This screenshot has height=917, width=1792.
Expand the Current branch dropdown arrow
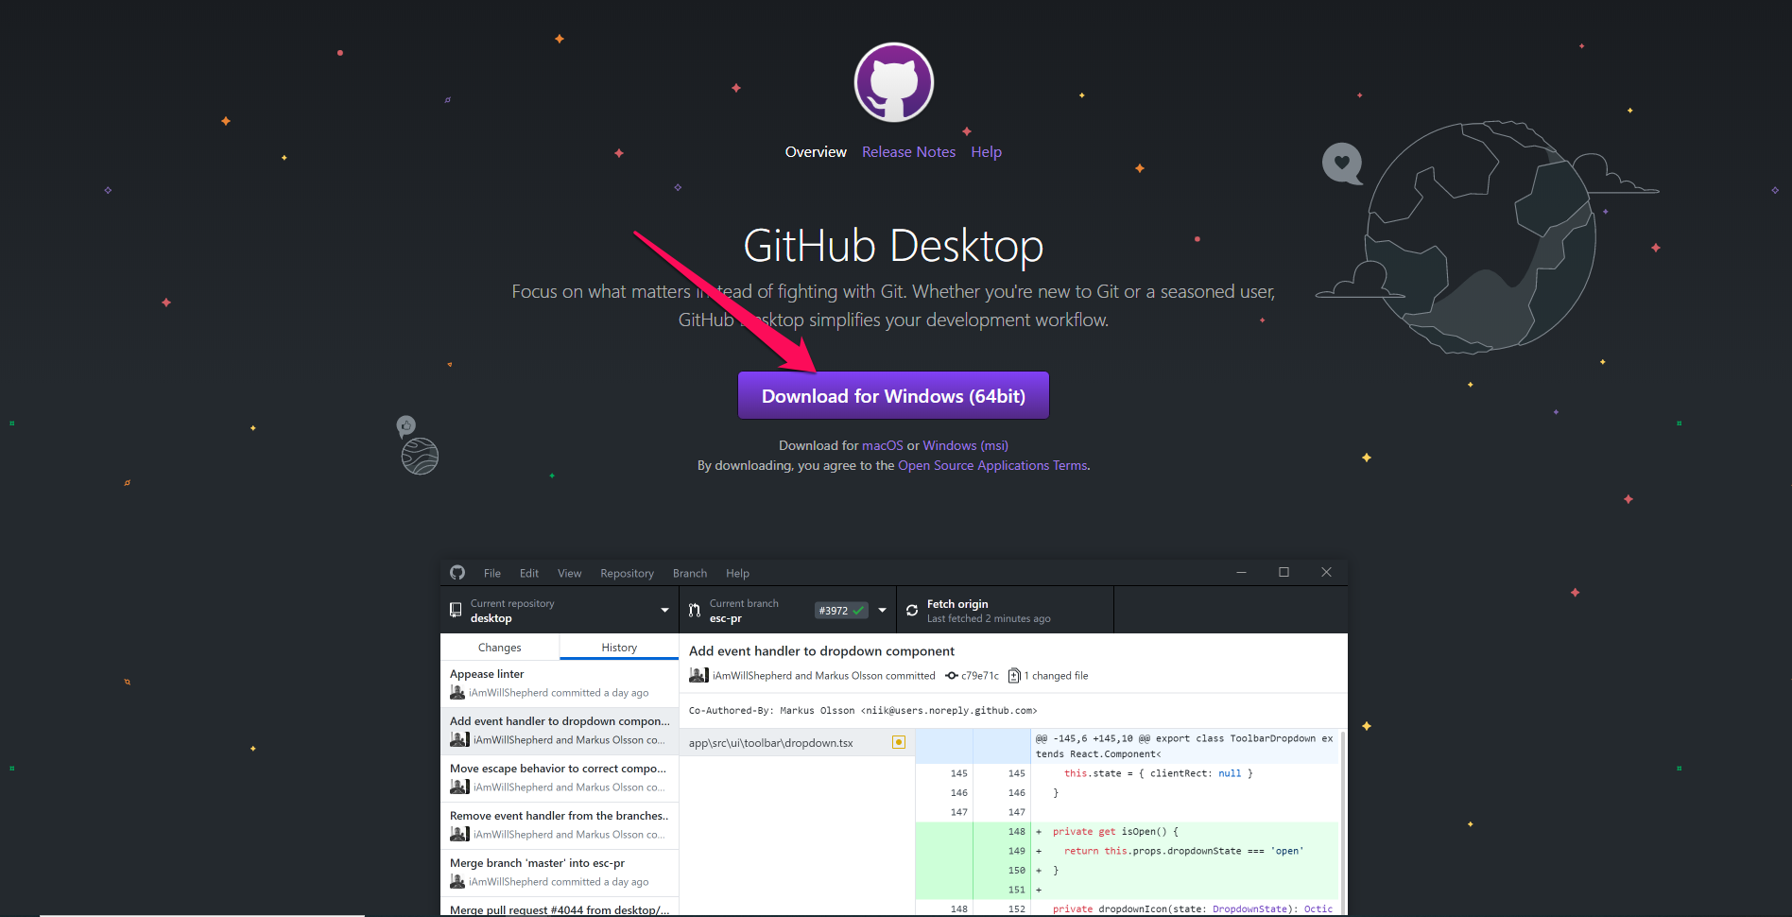point(882,611)
